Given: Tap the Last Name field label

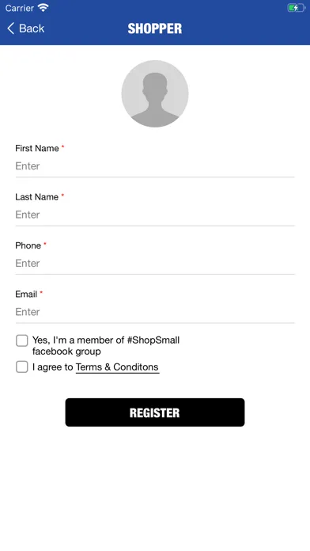Looking at the screenshot, I should tap(37, 197).
